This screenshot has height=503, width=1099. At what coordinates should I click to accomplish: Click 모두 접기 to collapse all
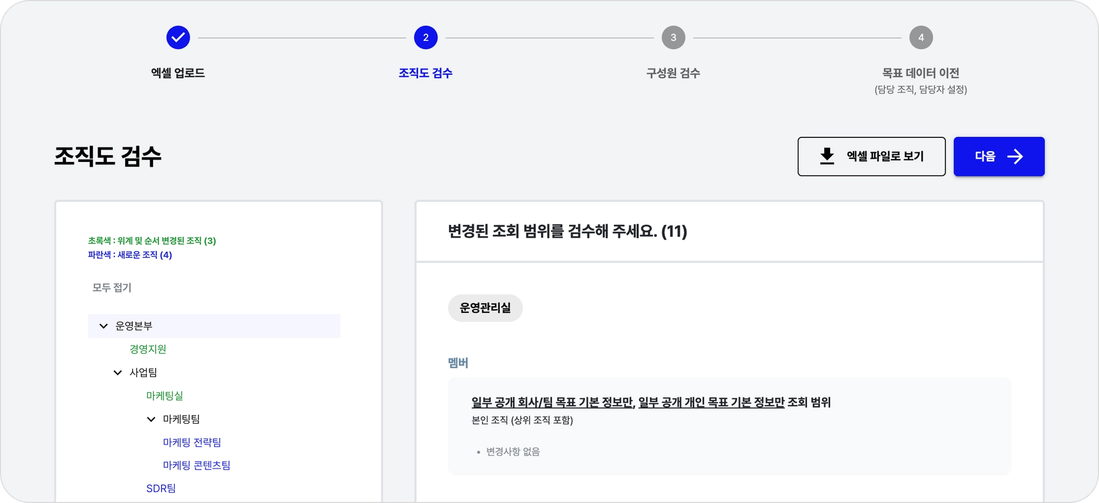pos(112,287)
